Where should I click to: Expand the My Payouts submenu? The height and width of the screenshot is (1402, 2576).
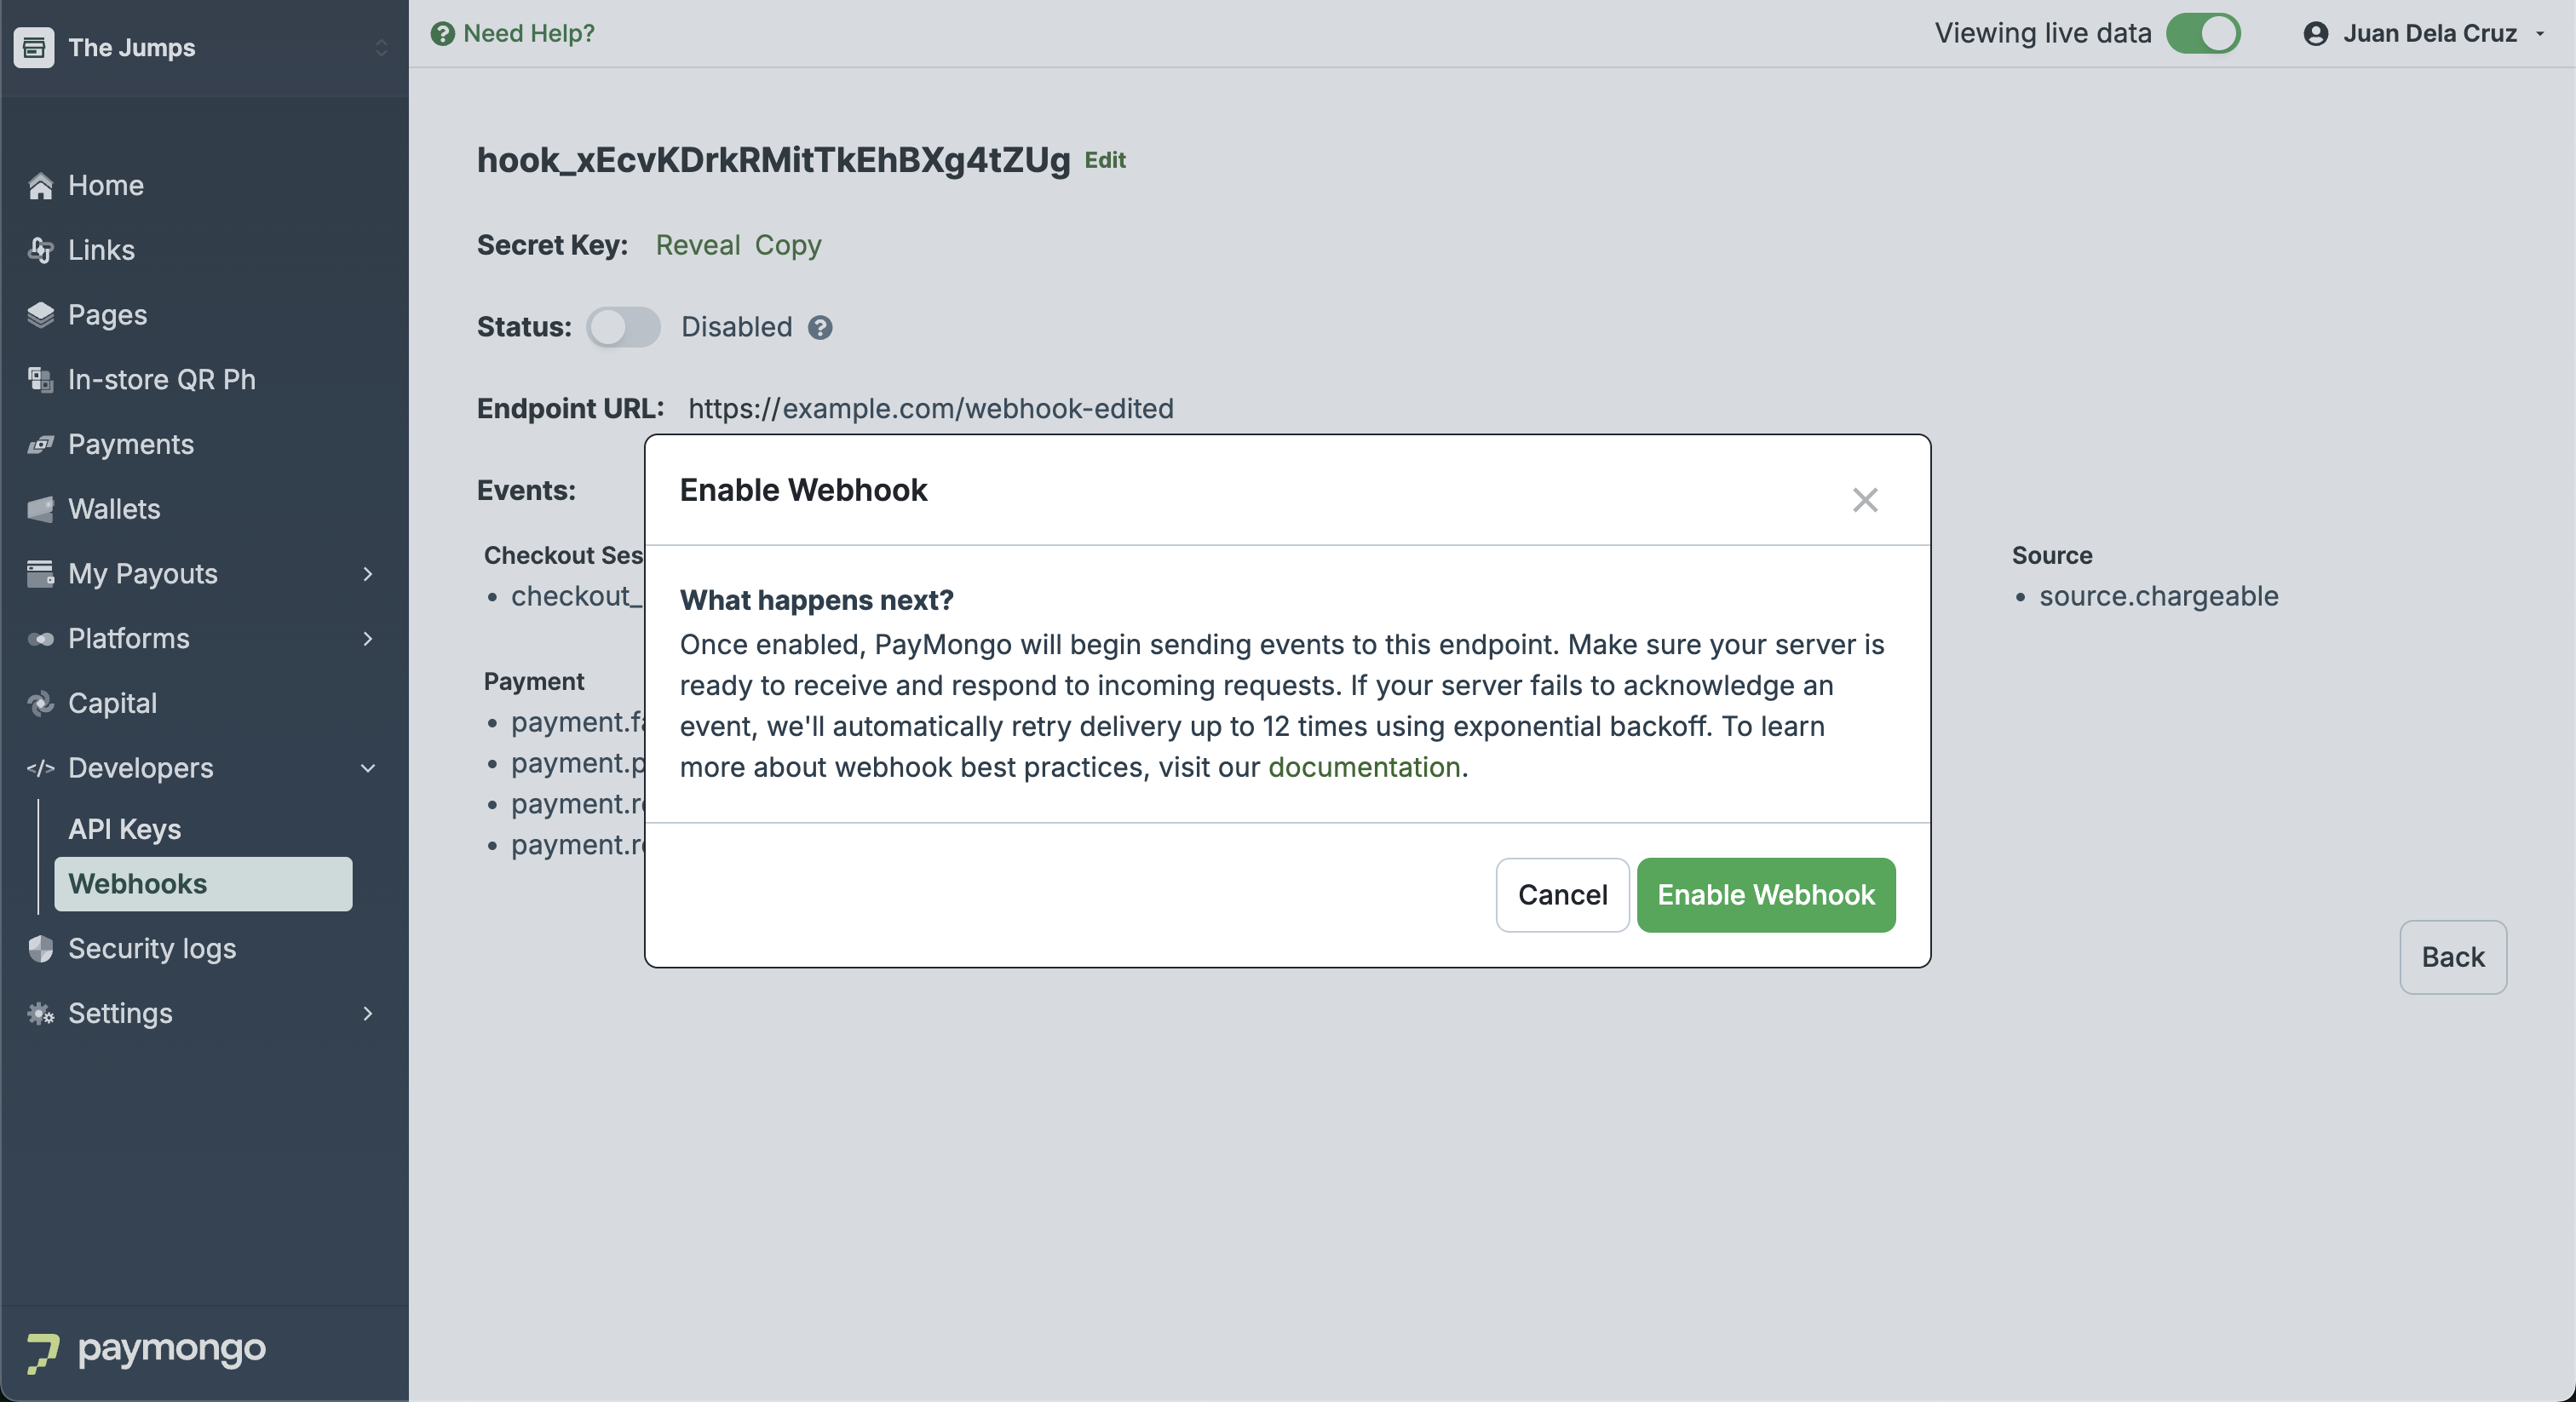(x=368, y=574)
